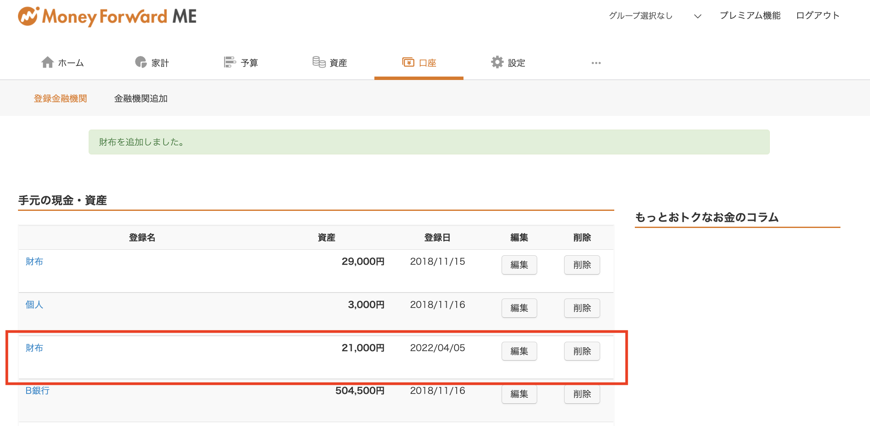Click the 資産 coins stack icon
The width and height of the screenshot is (870, 426).
(x=319, y=62)
